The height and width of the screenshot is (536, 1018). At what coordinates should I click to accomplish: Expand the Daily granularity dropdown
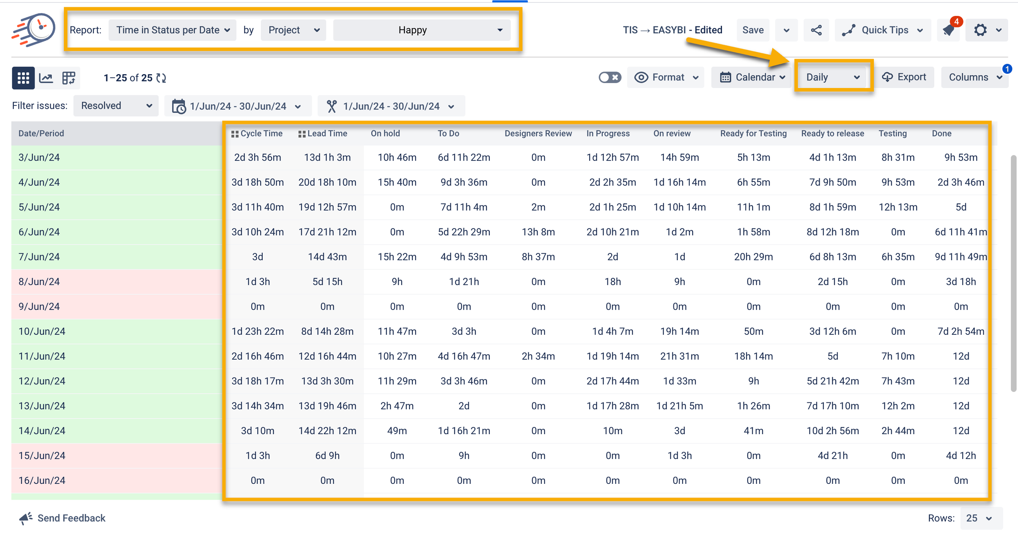point(833,77)
